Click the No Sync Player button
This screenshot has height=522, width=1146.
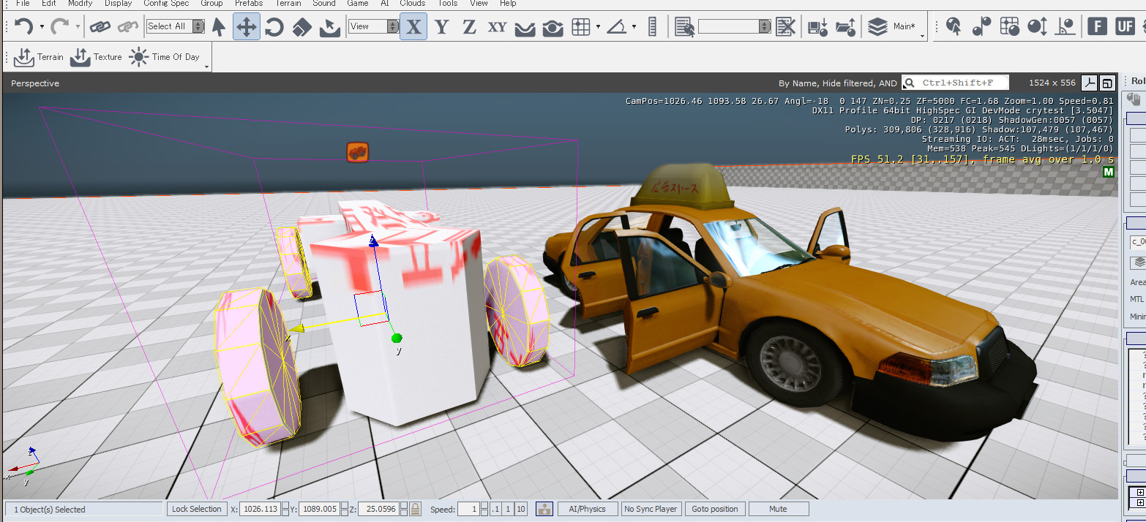pyautogui.click(x=651, y=509)
